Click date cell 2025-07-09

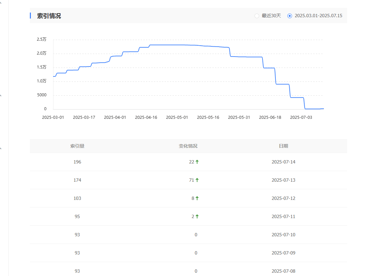[283, 253]
